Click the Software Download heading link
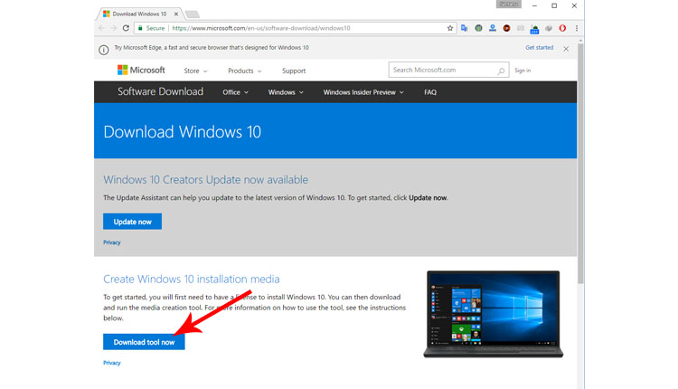The height and width of the screenshot is (389, 678). click(x=160, y=91)
